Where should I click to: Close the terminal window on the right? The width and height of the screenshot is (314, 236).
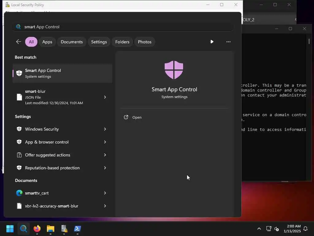(304, 29)
